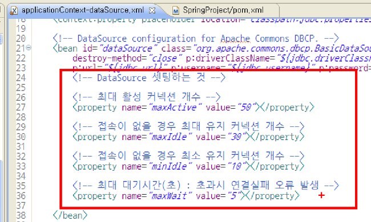Click the "최대 활성 커넥션 개수" comment

(147, 97)
